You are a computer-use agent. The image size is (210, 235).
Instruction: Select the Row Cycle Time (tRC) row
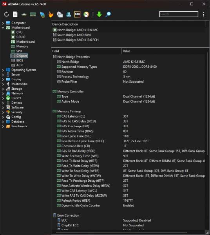coord(129,136)
